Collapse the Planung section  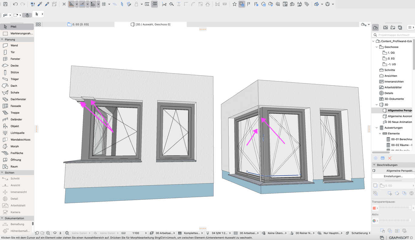coord(2,39)
